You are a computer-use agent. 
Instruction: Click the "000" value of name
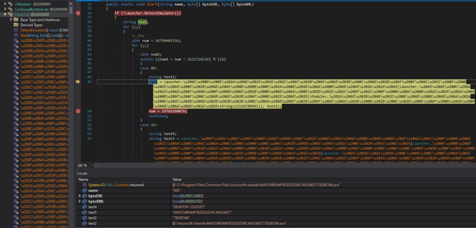coord(176,190)
